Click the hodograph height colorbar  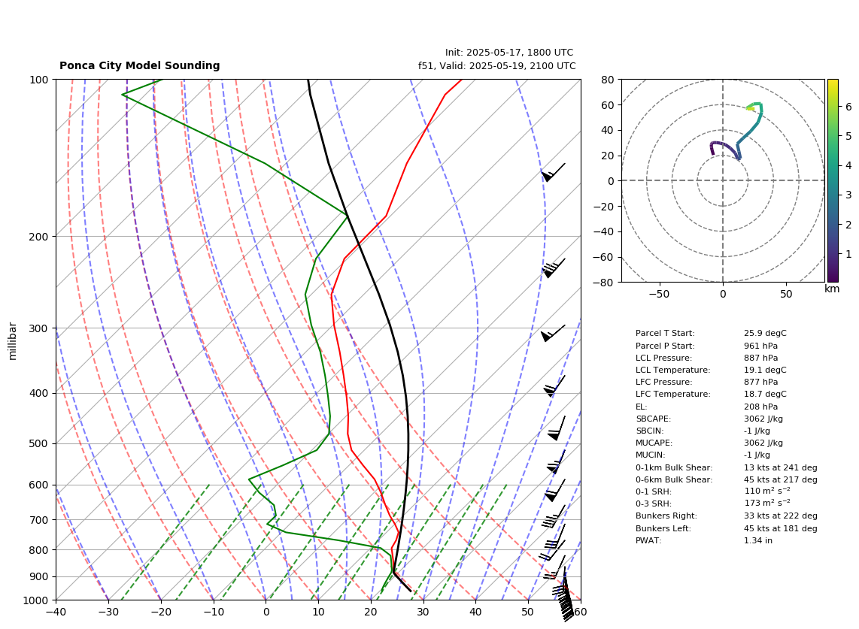click(833, 180)
